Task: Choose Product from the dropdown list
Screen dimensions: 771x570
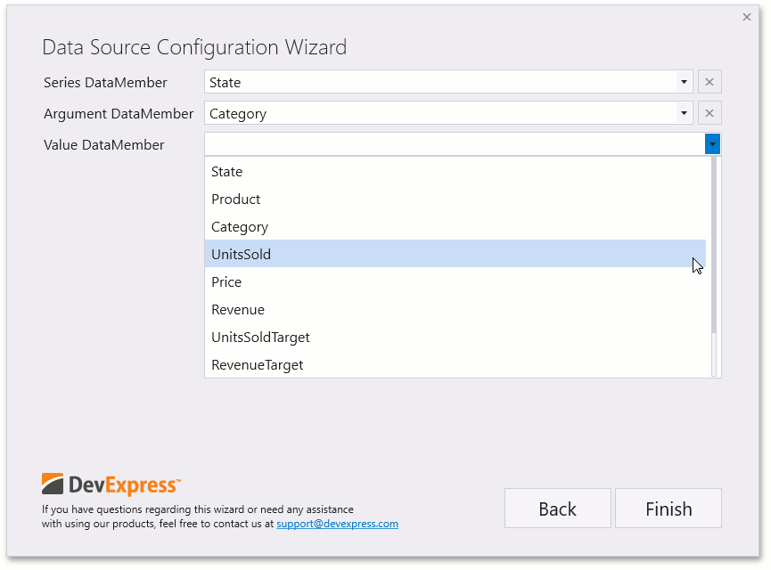Action: 455,199
